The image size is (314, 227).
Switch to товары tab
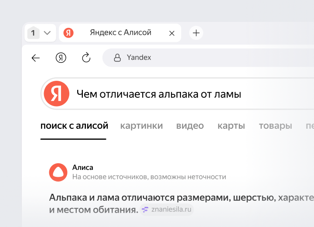pos(276,126)
